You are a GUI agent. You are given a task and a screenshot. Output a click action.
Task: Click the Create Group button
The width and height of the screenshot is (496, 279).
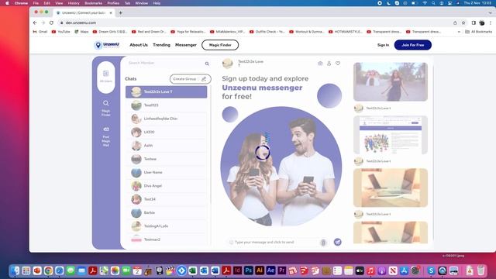click(190, 79)
